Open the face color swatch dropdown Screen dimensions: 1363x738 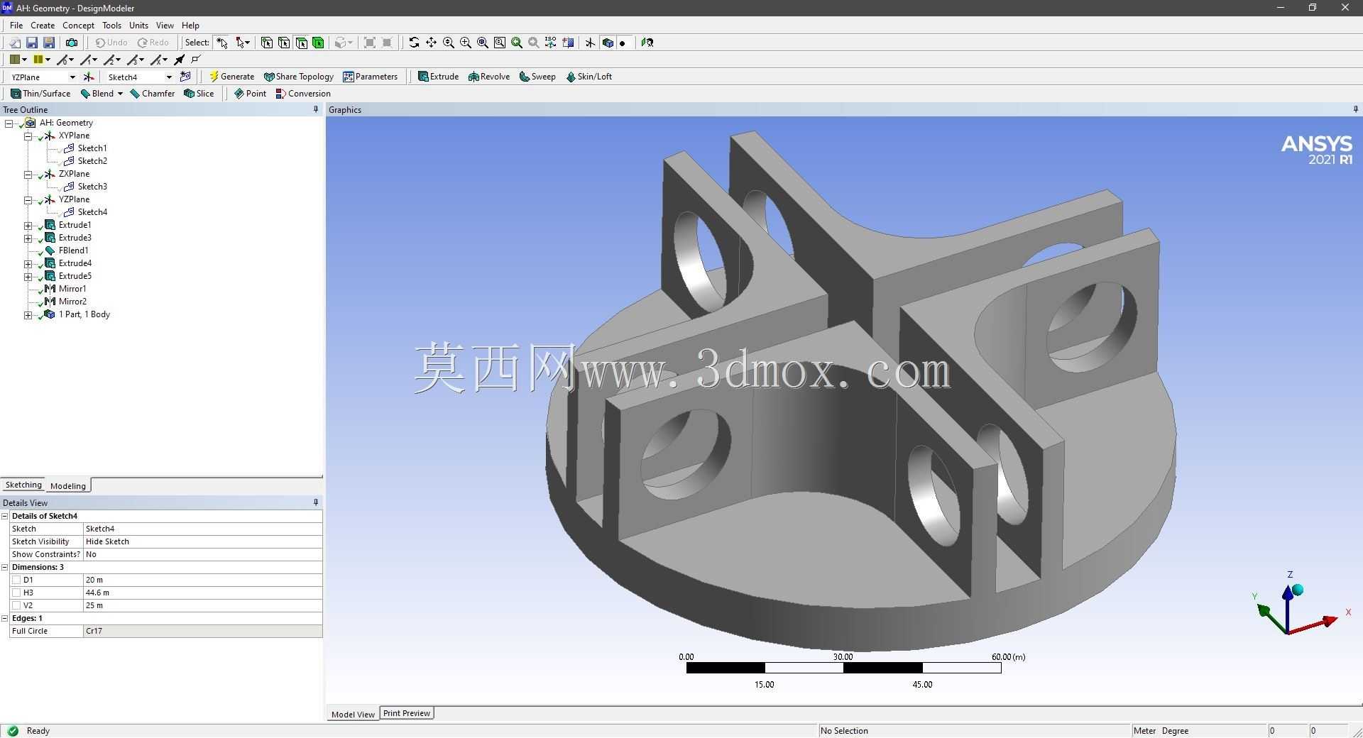24,60
